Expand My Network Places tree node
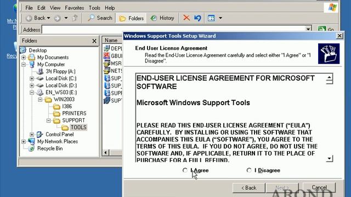351x197 pixels. pyautogui.click(x=24, y=142)
